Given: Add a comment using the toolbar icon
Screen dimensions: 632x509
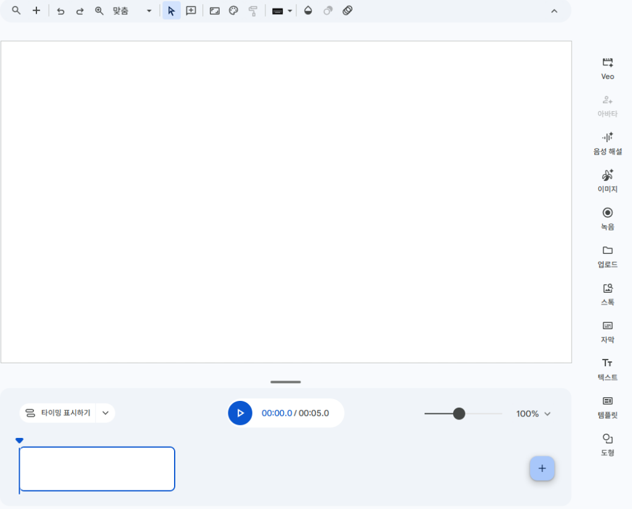Looking at the screenshot, I should pyautogui.click(x=191, y=11).
